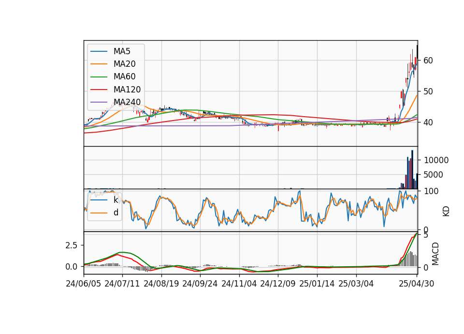Viewport: 464px width, 334px height.
Task: Click the date label 25/04/30
Action: [x=417, y=284]
